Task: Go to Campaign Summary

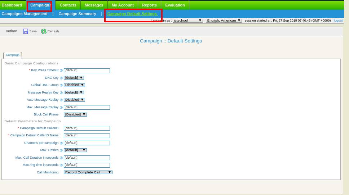Action: click(x=77, y=14)
